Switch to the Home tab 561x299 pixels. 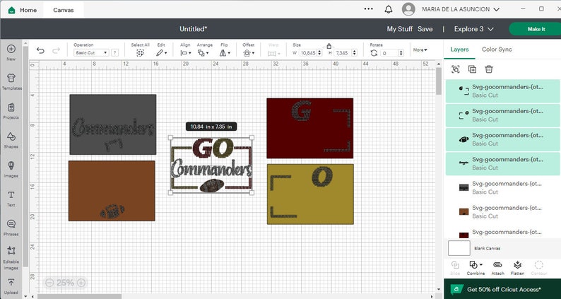point(22,10)
